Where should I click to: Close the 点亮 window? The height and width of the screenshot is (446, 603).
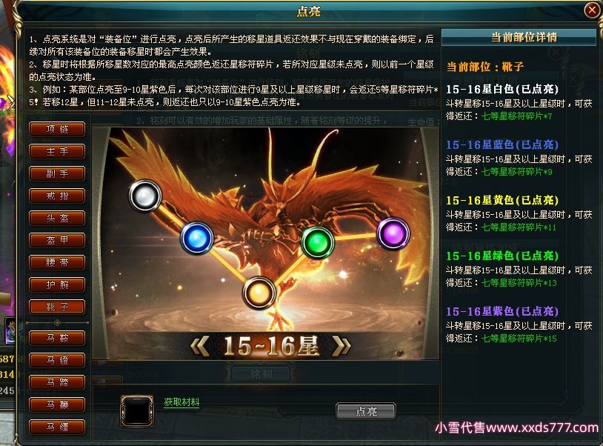[x=592, y=10]
